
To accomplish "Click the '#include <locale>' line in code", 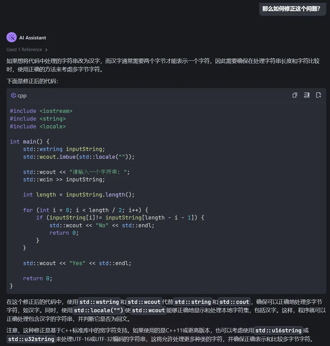I will [x=38, y=126].
